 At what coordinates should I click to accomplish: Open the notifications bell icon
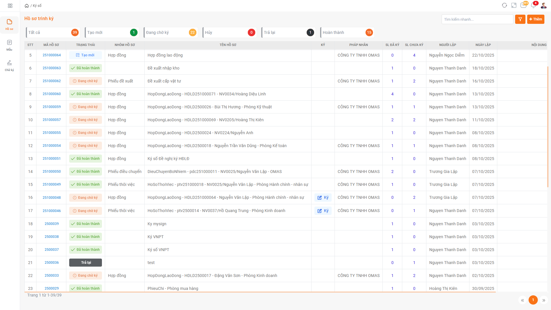coord(533,5)
